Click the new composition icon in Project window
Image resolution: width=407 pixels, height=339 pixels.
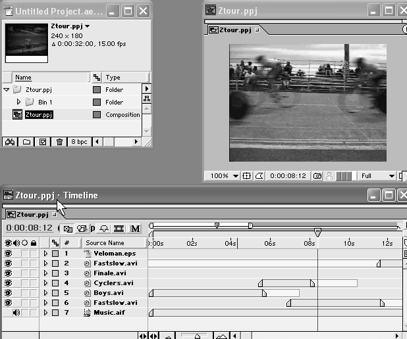[x=43, y=141]
